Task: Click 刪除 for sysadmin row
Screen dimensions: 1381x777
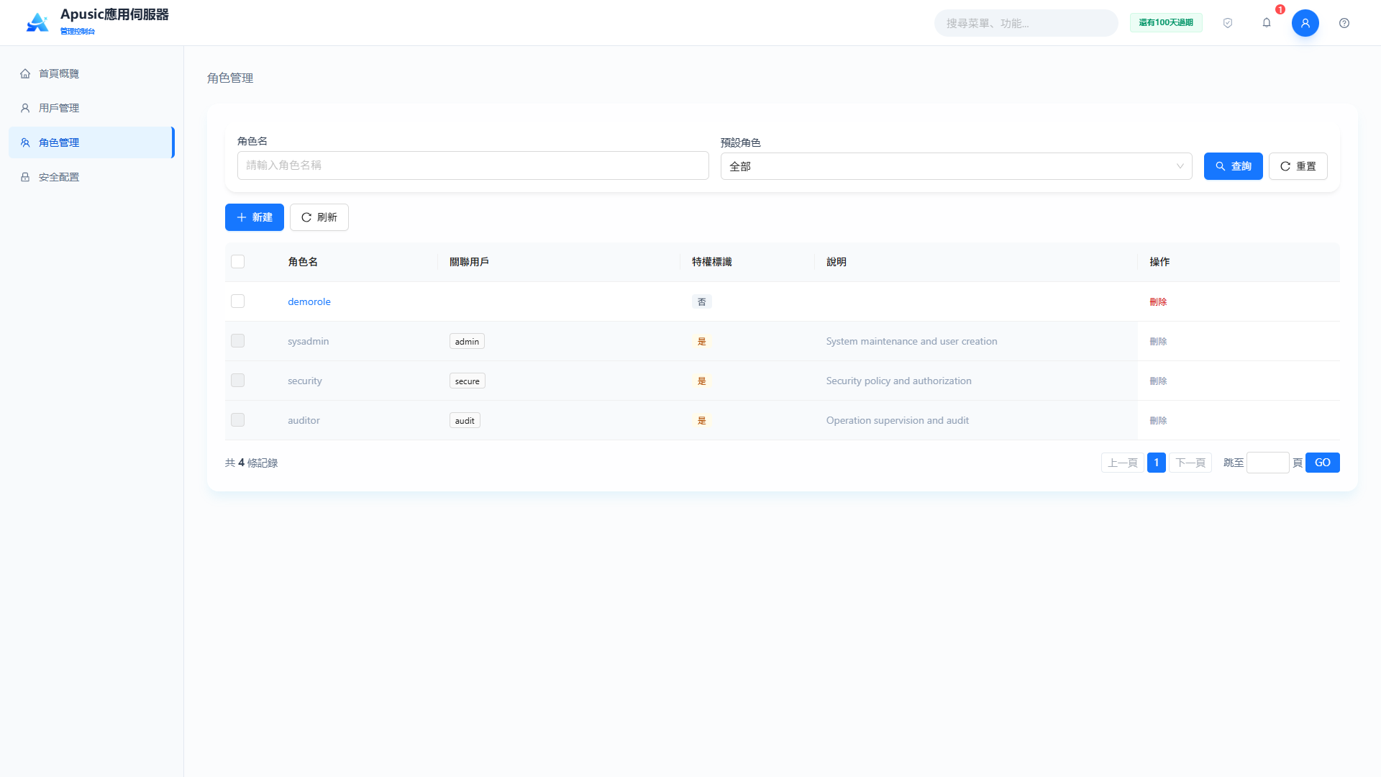Action: 1158,341
